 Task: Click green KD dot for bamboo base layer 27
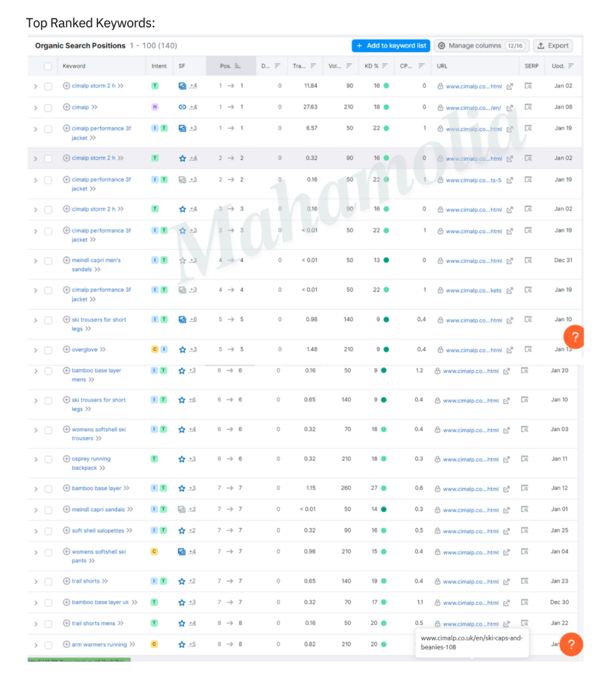(x=383, y=488)
